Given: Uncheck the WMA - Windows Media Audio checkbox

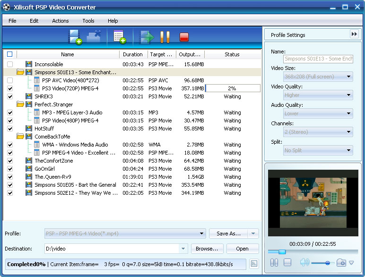Looking at the screenshot, I should (10, 145).
